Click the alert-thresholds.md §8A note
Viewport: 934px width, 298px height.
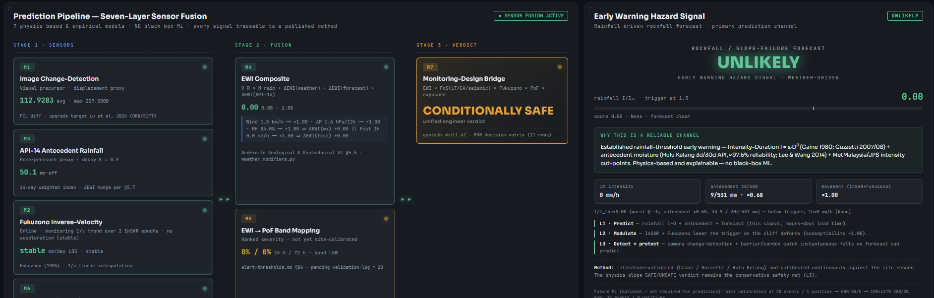coord(312,267)
